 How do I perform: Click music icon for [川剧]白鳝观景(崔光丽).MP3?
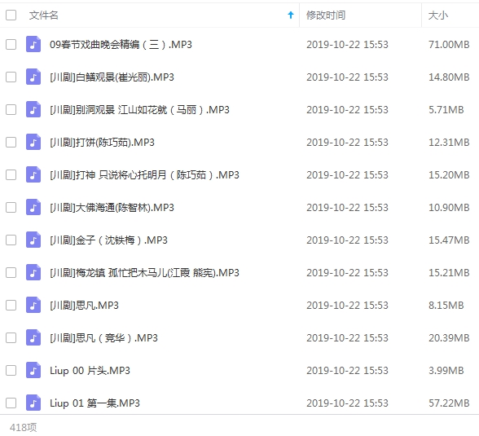click(33, 77)
